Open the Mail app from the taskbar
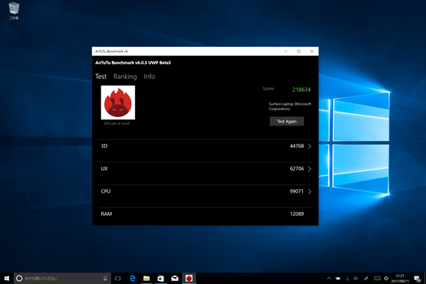Viewport: 426px width, 284px height. click(x=175, y=279)
